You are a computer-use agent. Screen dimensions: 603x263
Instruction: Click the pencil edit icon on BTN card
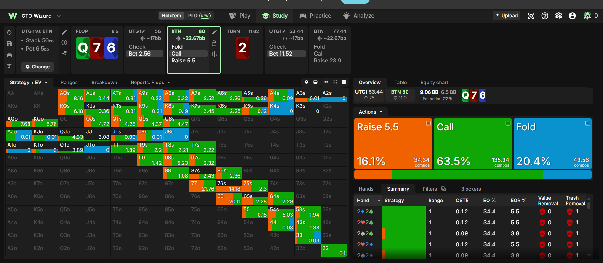coord(214,32)
